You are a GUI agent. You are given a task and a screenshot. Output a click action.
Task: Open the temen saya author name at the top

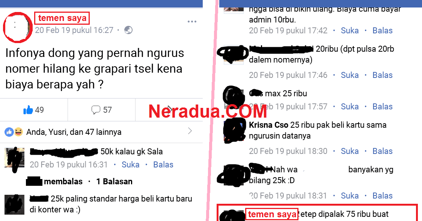click(x=62, y=18)
